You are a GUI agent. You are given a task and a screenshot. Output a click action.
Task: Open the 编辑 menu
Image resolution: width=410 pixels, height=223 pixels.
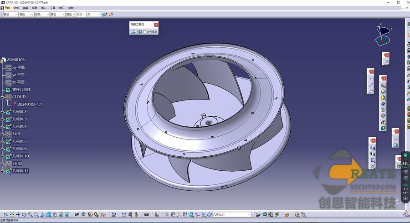pyautogui.click(x=26, y=8)
